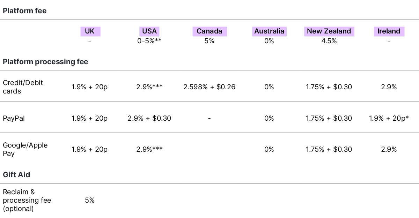The image size is (419, 218).
Task: Click Ireland's 1.9% + 20p* PayPal fee
Action: (389, 118)
